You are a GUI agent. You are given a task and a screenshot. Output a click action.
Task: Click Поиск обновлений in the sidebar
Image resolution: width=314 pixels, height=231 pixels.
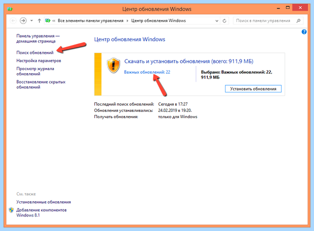point(35,53)
